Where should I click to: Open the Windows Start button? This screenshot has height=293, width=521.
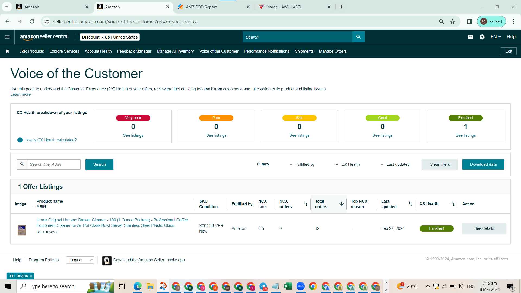(8, 286)
